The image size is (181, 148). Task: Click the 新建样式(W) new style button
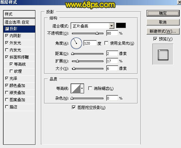(x=163, y=31)
